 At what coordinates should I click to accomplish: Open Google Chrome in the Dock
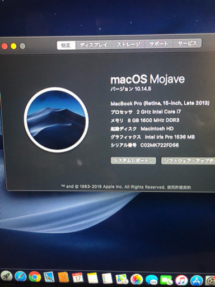(x=35, y=276)
